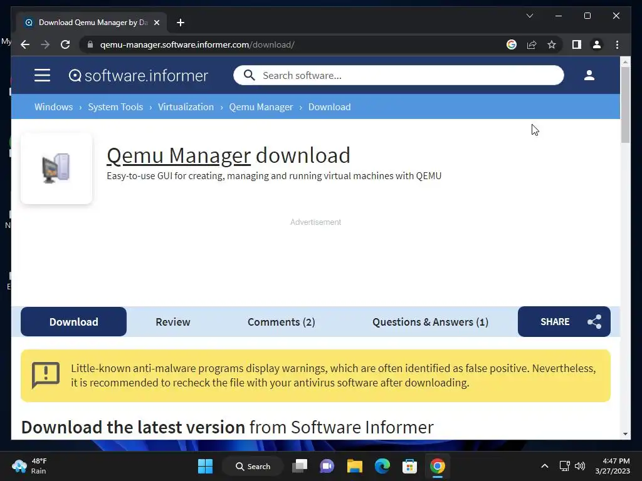This screenshot has width=642, height=481.
Task: Click the Qemu Manager heading link
Action: 179,155
